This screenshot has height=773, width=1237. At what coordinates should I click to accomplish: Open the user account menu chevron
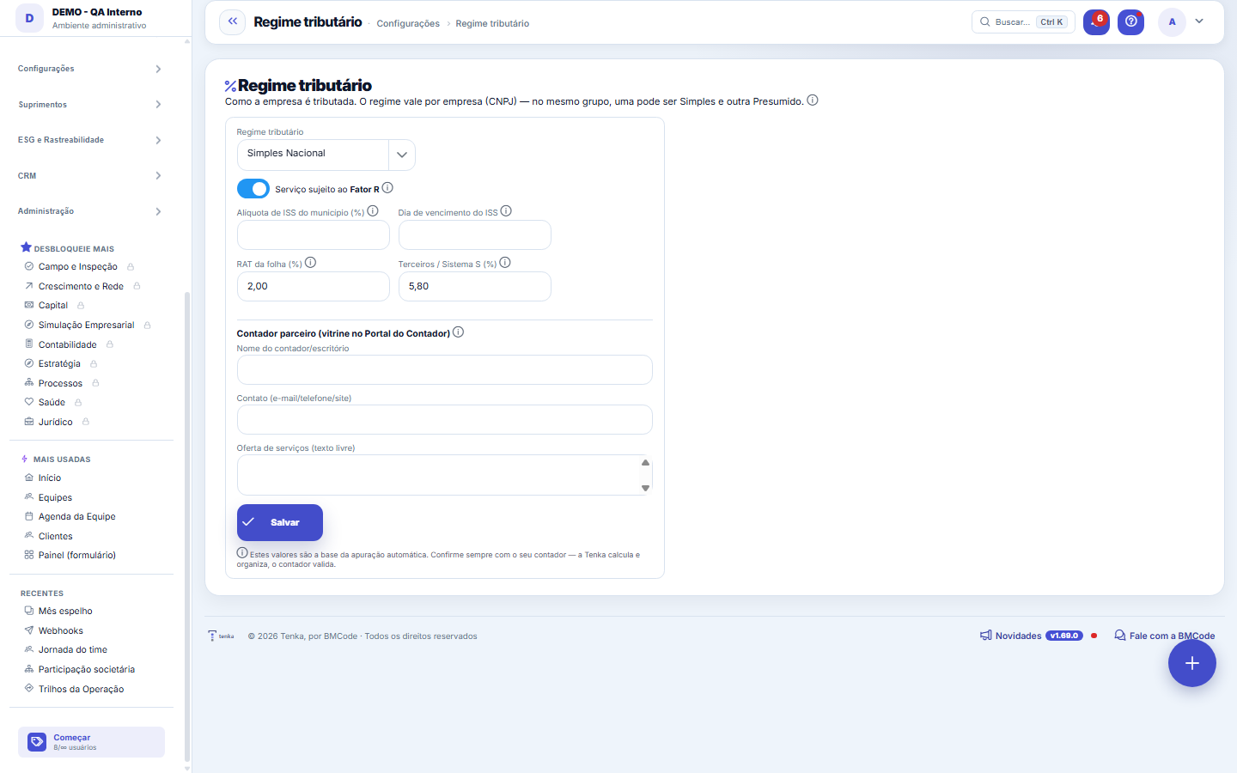1199,22
